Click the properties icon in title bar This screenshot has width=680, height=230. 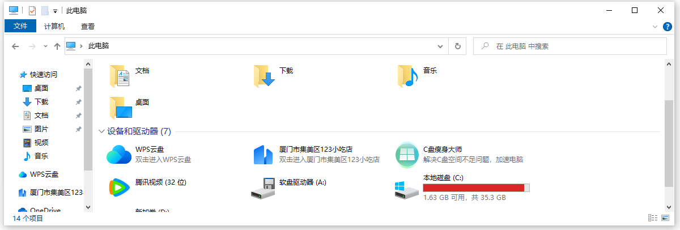(32, 10)
